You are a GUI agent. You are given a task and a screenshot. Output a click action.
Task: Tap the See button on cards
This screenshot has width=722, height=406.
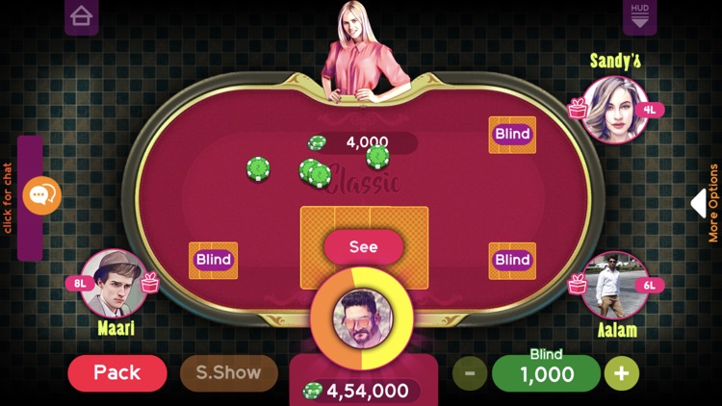pyautogui.click(x=364, y=246)
